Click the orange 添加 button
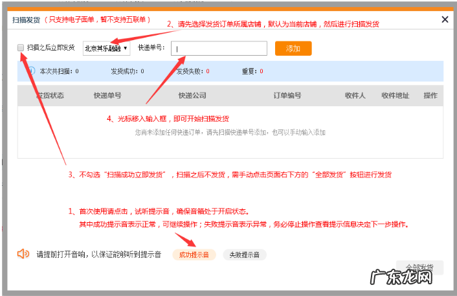Viewport: 457px width, 296px height. 293,49
